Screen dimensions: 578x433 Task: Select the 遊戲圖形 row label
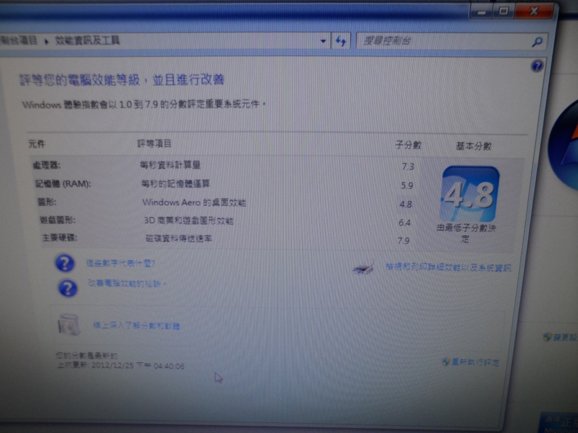[x=58, y=220]
